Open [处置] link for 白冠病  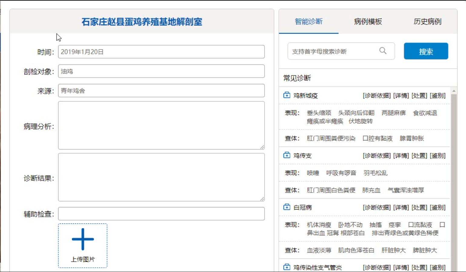[419, 207]
